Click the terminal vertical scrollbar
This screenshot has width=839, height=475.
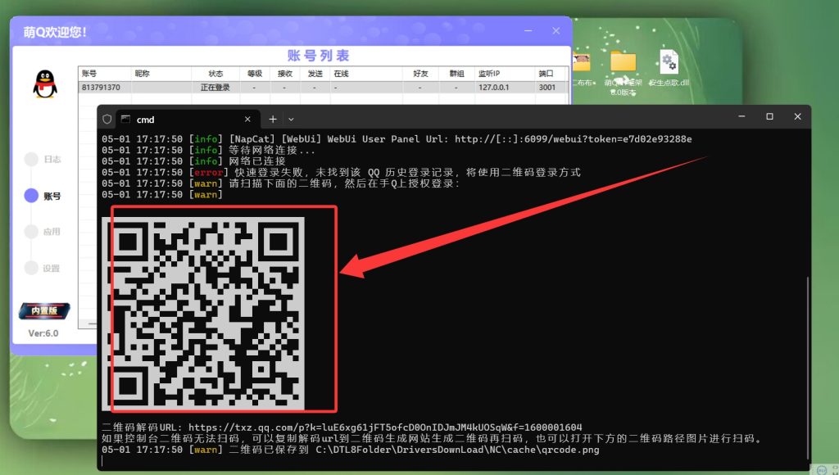(x=807, y=366)
